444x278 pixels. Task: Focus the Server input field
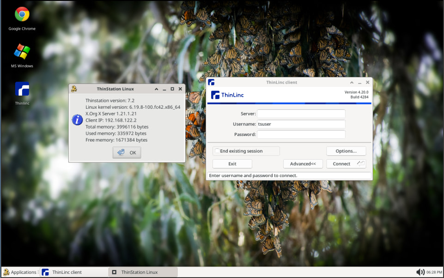tap(301, 114)
